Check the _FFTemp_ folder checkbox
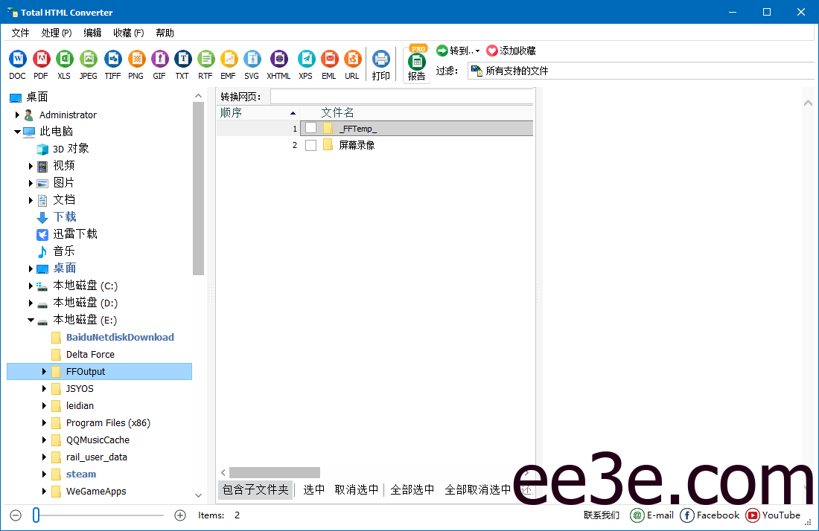 click(x=310, y=127)
